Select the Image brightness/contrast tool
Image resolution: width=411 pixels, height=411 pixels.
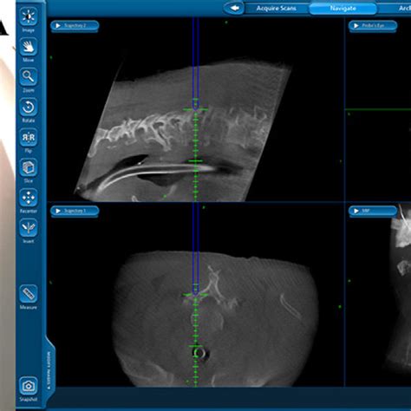pos(29,16)
